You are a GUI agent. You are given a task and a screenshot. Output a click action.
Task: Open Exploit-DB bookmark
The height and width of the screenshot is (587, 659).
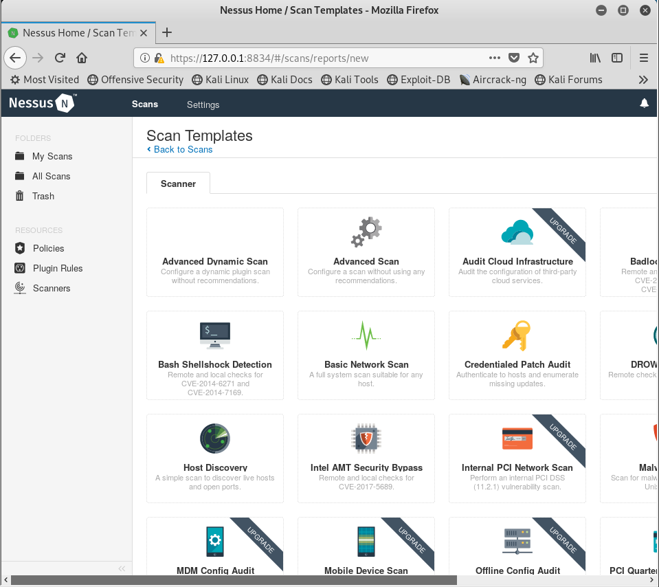point(418,80)
